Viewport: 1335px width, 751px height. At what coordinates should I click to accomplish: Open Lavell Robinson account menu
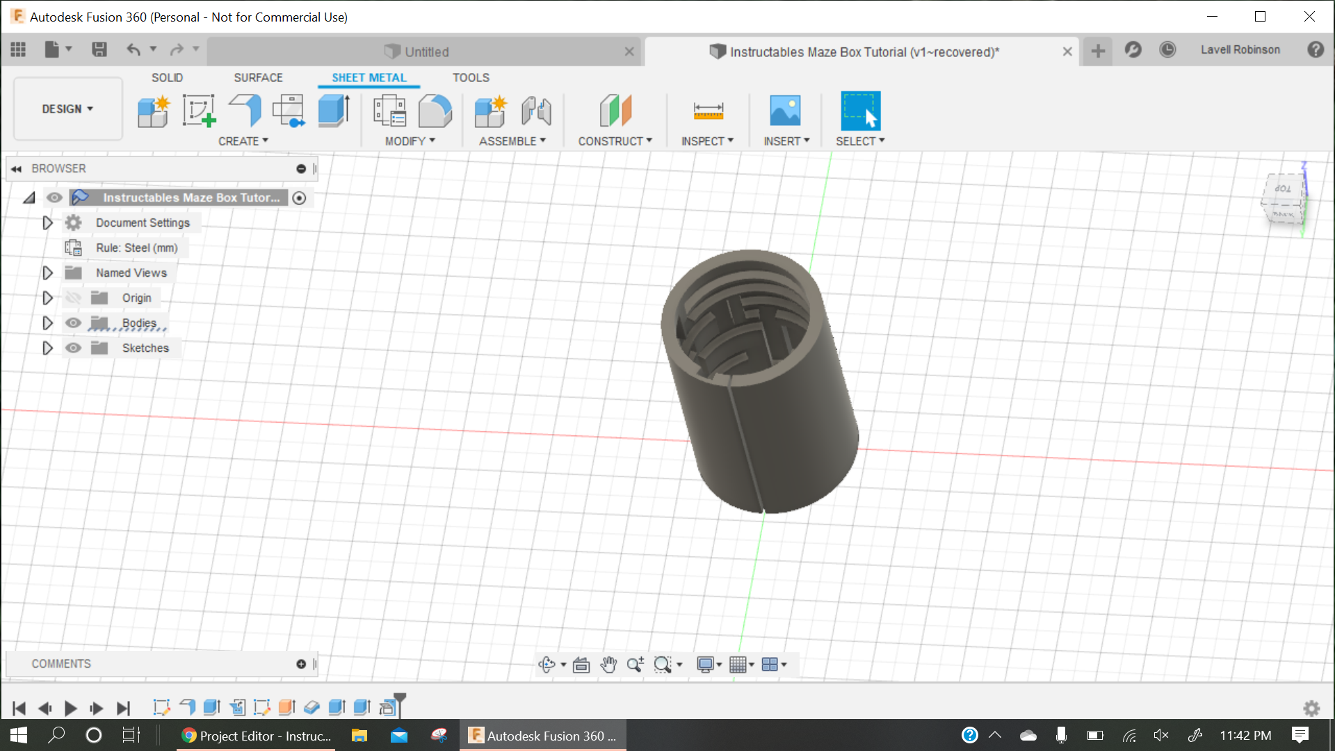[1240, 50]
